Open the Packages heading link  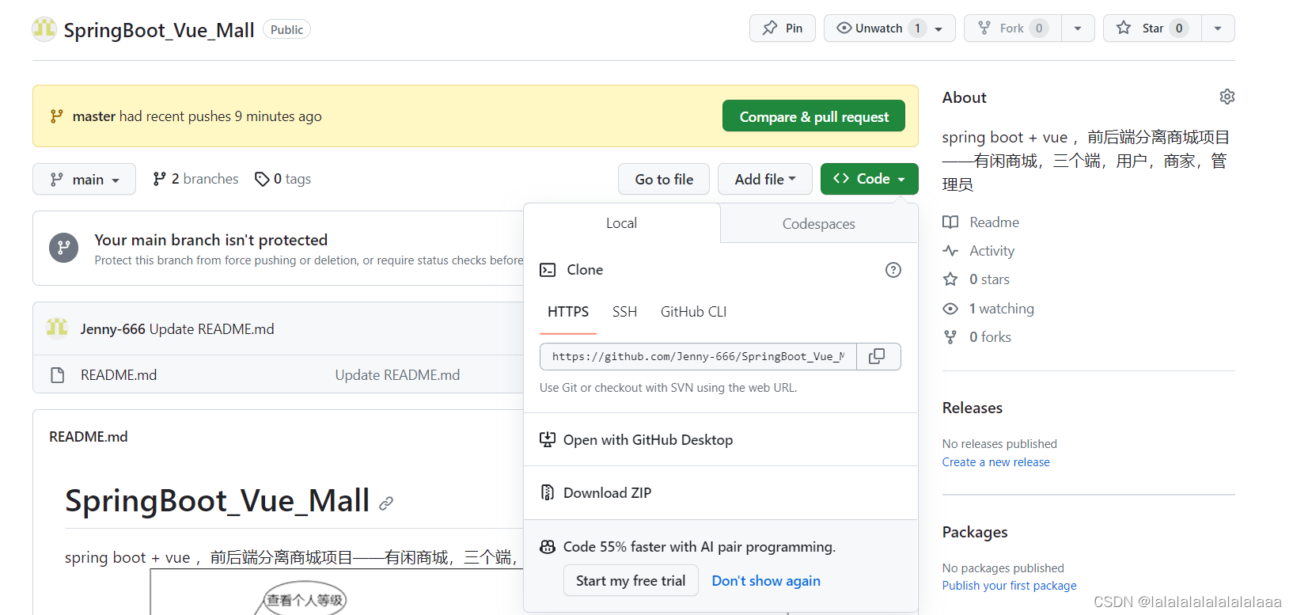point(975,532)
